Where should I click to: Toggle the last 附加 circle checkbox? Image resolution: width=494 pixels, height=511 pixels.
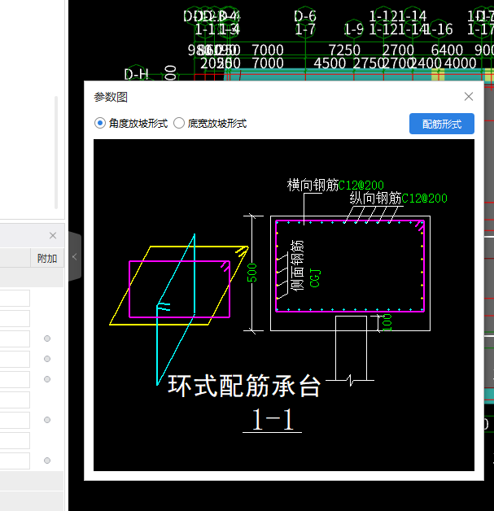click(x=47, y=461)
